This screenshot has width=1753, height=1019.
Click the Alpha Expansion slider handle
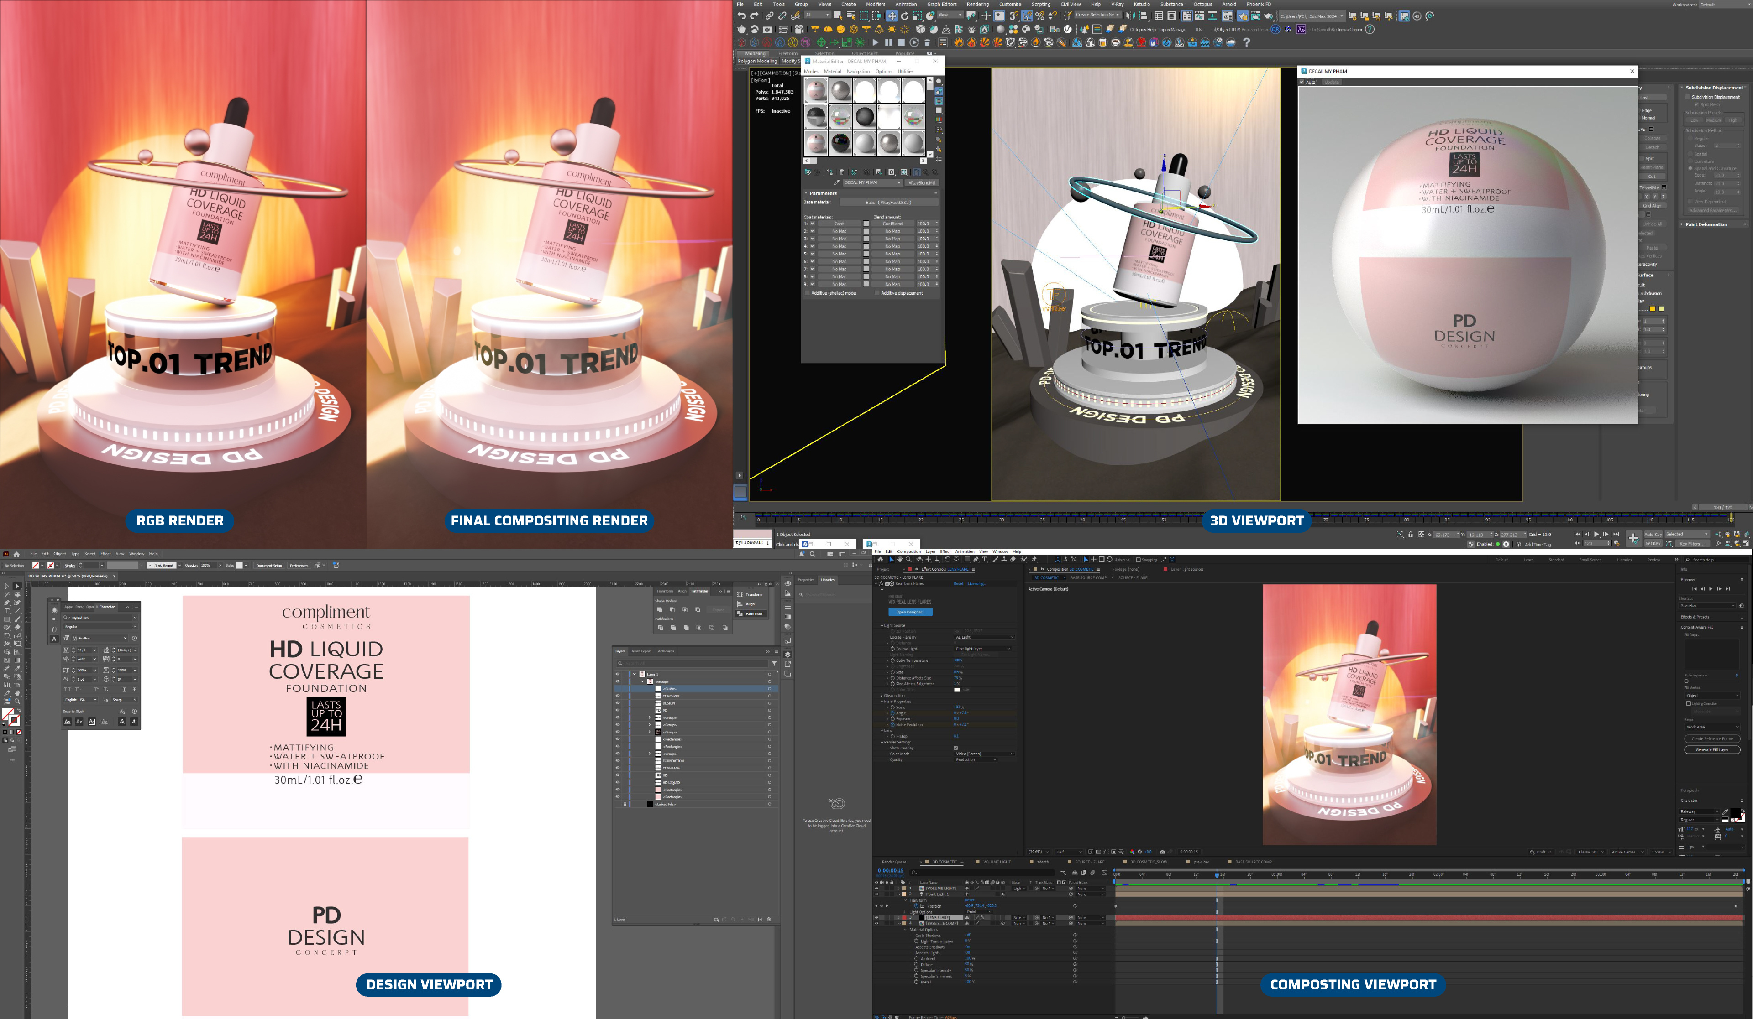click(x=1686, y=681)
